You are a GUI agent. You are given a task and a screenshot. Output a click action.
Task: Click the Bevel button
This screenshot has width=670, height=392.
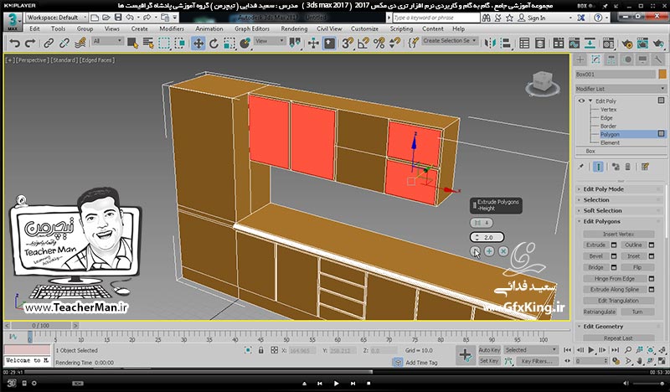595,256
